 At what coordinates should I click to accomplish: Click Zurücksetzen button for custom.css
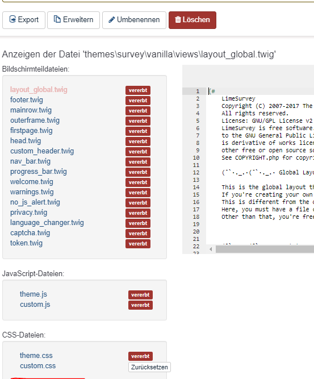coord(149,367)
